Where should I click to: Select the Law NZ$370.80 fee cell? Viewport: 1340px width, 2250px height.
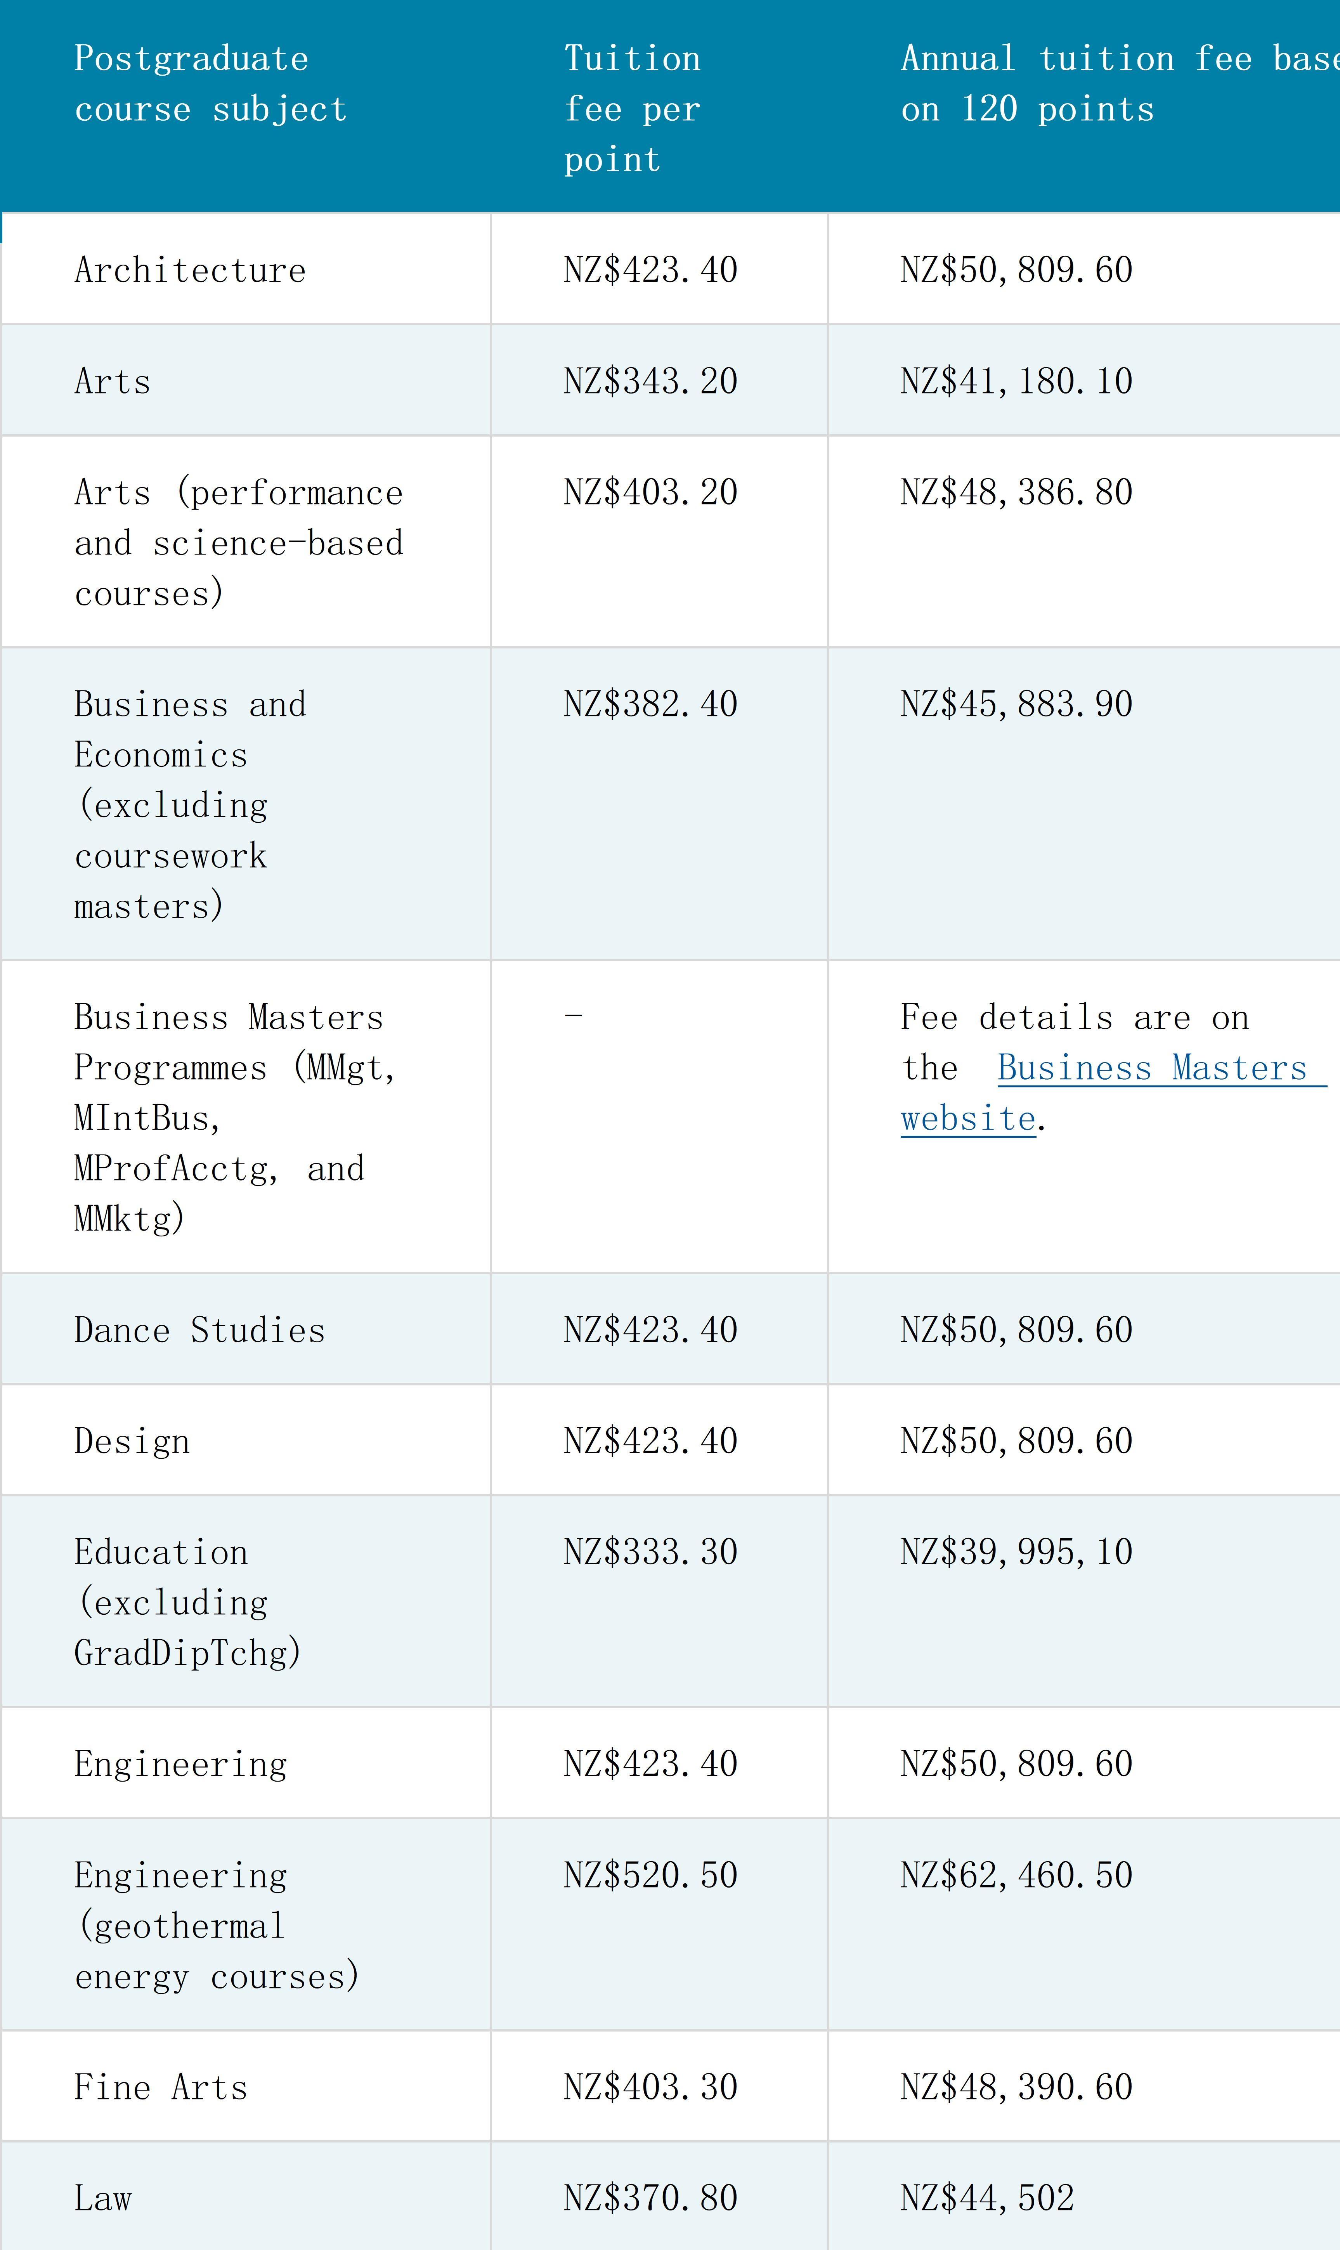(650, 2198)
